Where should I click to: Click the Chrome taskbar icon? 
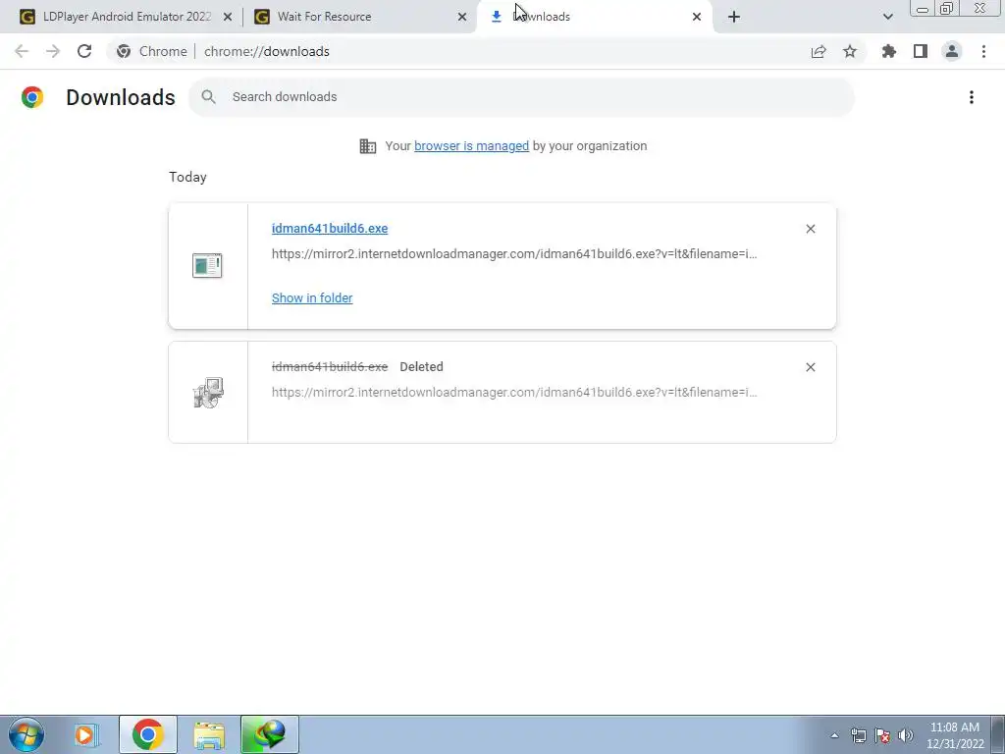[x=148, y=734]
